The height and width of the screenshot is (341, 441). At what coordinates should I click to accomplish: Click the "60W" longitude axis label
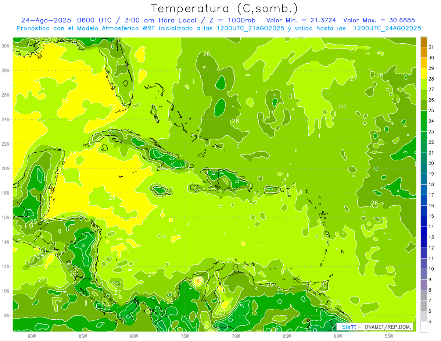pyautogui.click(x=338, y=336)
